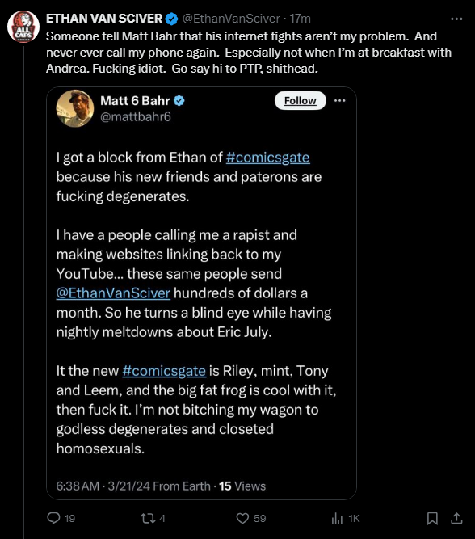Open the share icon for the tweet
This screenshot has width=475, height=539.
click(x=456, y=518)
